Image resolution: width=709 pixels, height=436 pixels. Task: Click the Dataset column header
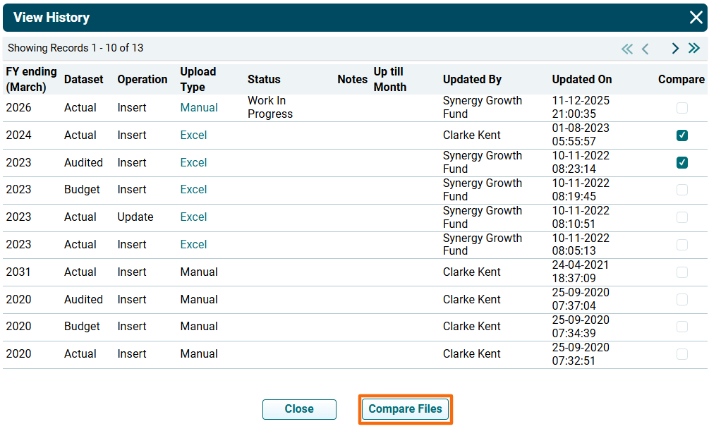[83, 80]
